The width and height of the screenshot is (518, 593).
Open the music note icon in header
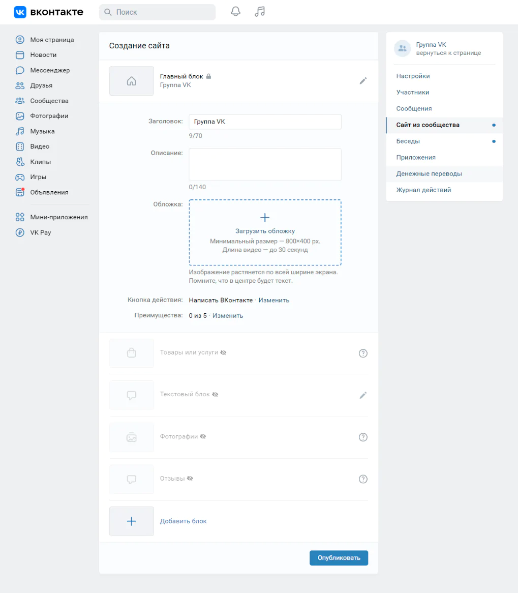point(260,12)
